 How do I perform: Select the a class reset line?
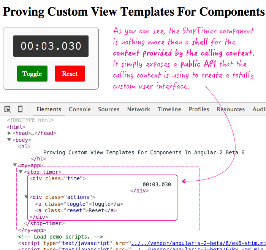click(x=76, y=210)
